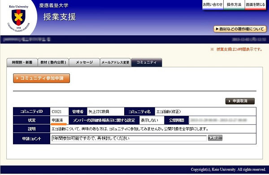Click administrator name 矢上ITC教員
The height and width of the screenshot is (175, 269).
99,111
